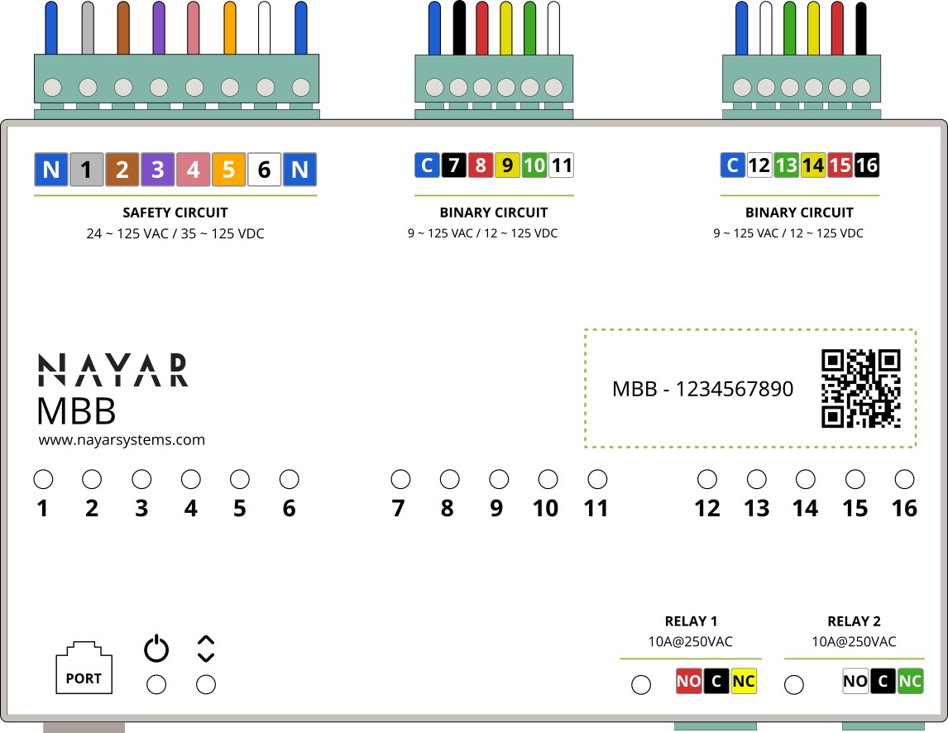This screenshot has width=948, height=733.
Task: Click the LED circle above number 15
Action: tap(855, 479)
